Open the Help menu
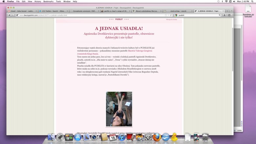The height and width of the screenshot is (144, 256). 75,1
